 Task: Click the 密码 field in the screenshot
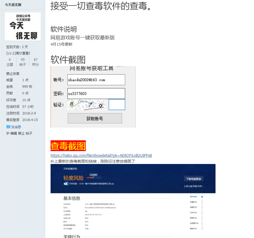click(x=96, y=94)
